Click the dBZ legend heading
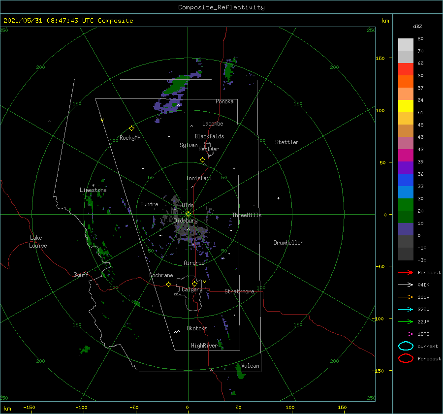The width and height of the screenshot is (443, 414). coord(417,26)
